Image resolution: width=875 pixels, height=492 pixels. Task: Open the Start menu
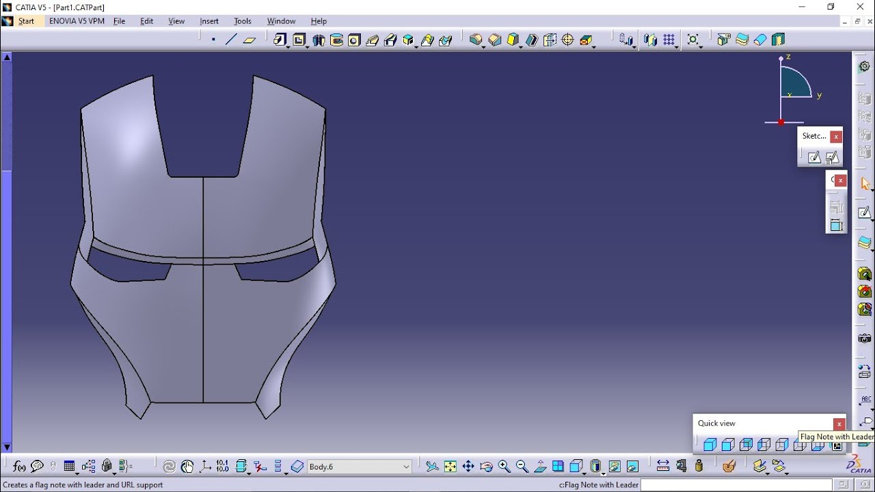[26, 21]
